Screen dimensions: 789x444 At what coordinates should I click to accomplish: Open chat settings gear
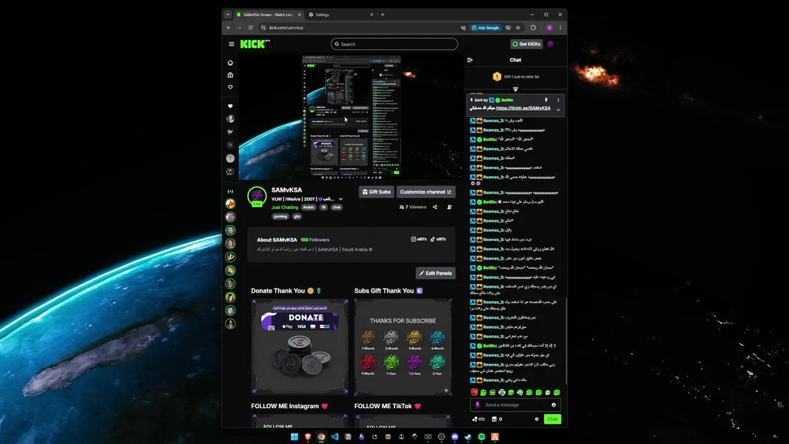(x=537, y=419)
